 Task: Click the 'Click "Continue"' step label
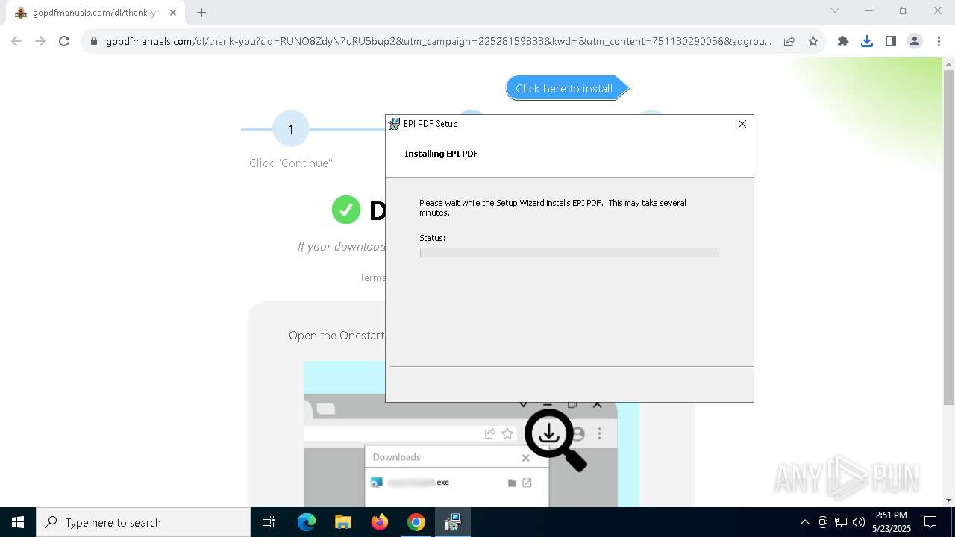tap(291, 163)
